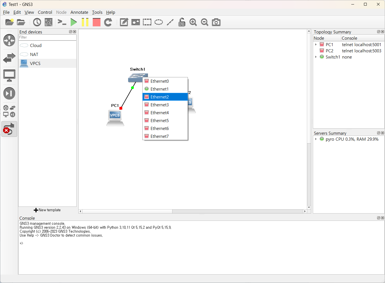Click the Zoom in magnifier icon

(193, 22)
